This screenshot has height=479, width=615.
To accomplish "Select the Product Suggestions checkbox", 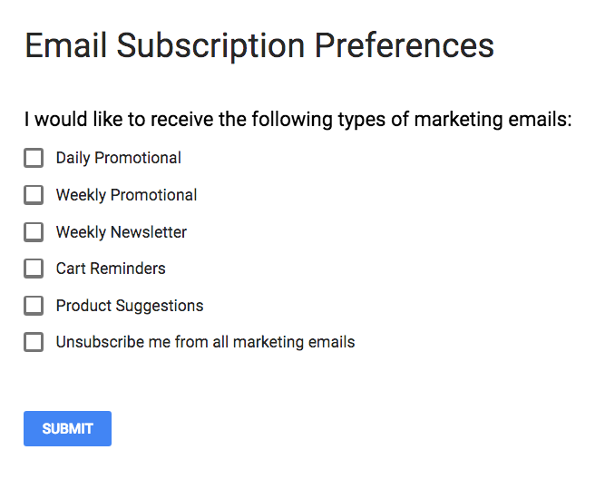I will click(x=34, y=306).
